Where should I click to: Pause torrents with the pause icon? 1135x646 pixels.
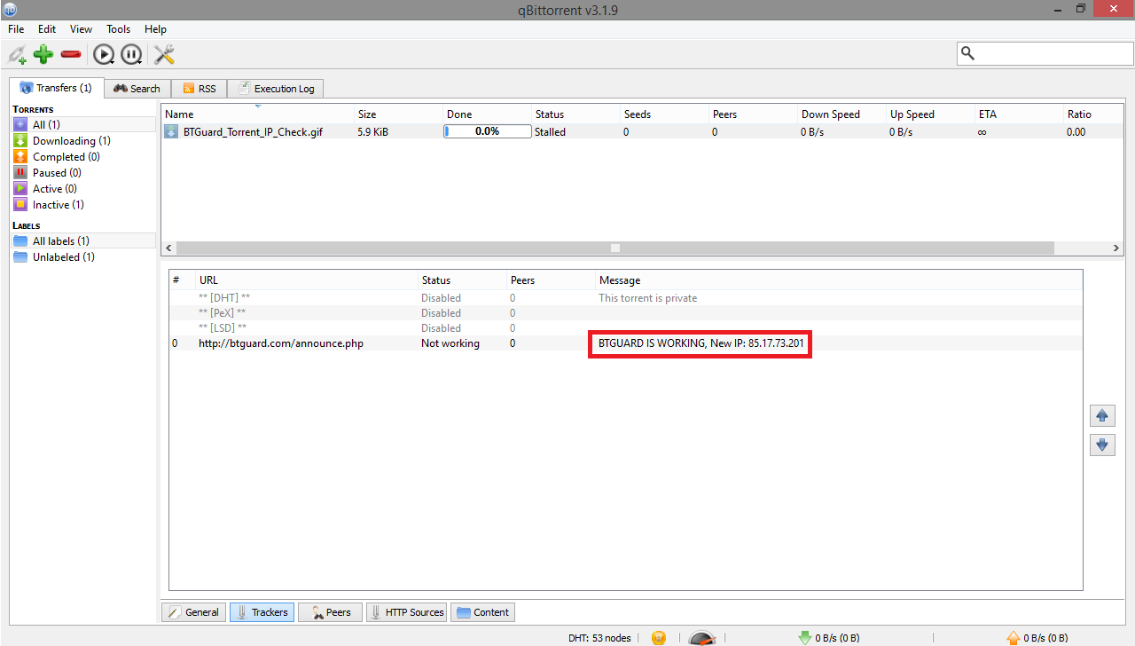tap(131, 55)
